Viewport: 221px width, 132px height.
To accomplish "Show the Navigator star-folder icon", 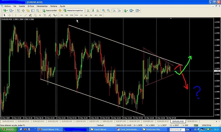I will 28,11.
